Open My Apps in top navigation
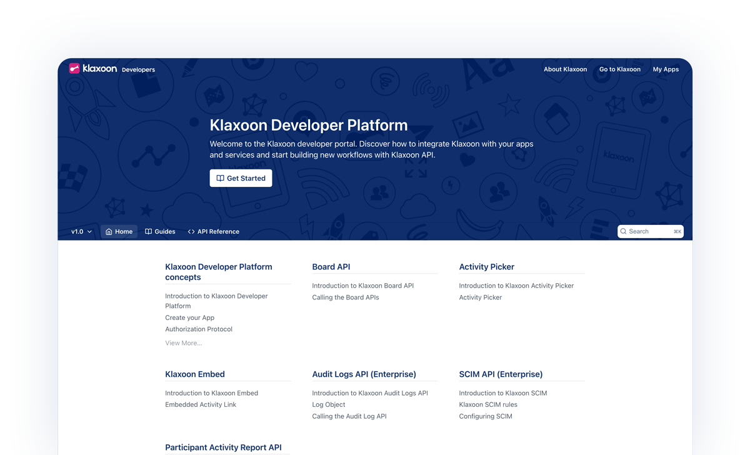 666,69
